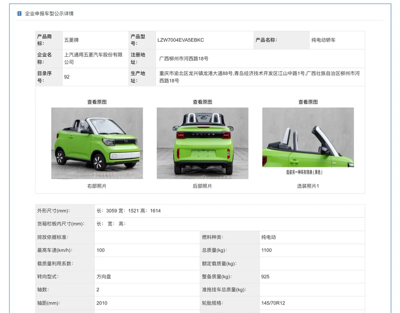Click the 载质量利用系数 label
The width and height of the screenshot is (400, 313).
(x=55, y=263)
